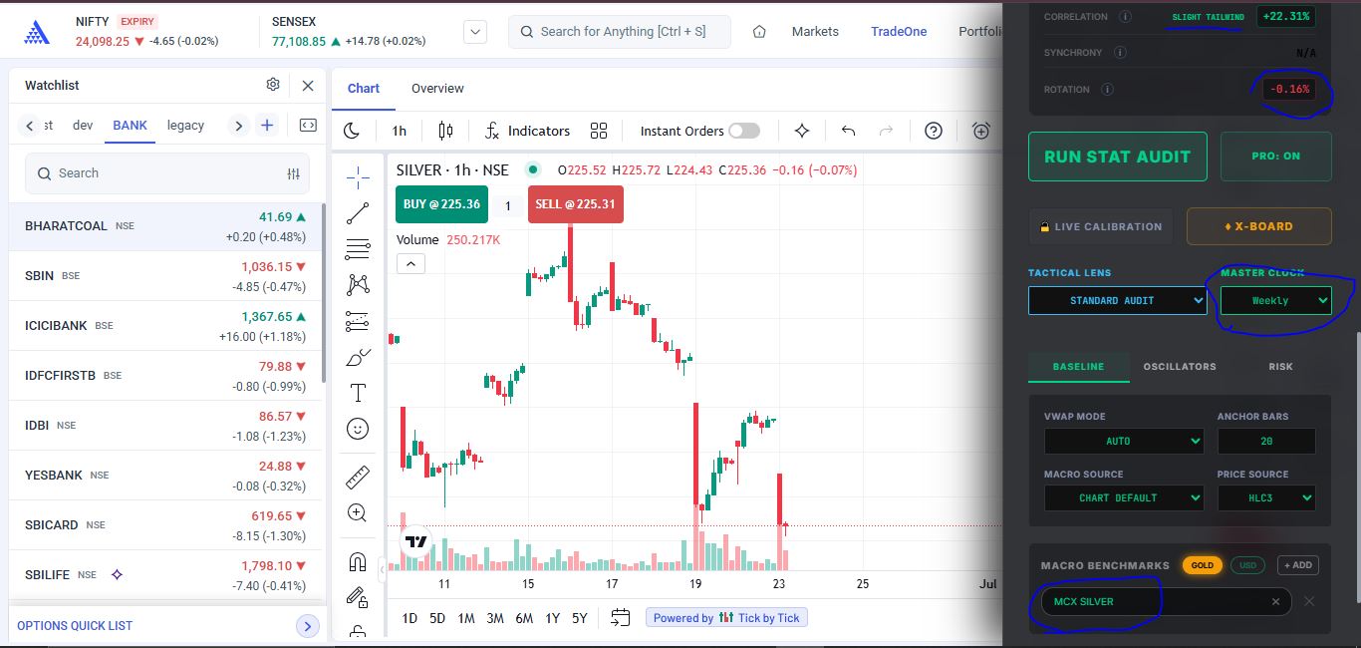Screen dimensions: 1361x648
Task: Open the Oscillators tab
Action: coord(1180,367)
